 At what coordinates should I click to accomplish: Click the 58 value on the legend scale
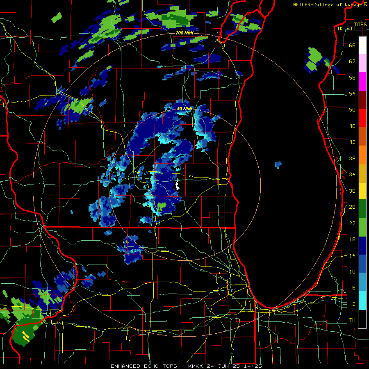(x=352, y=77)
